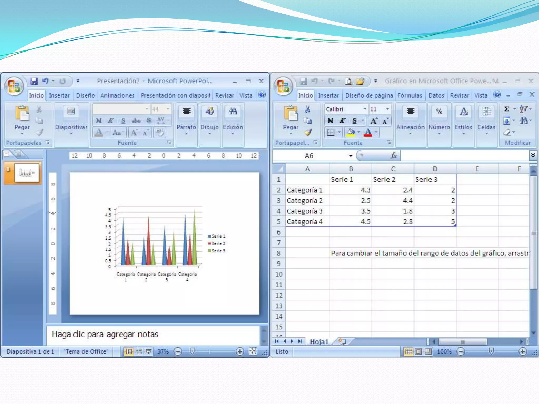Image resolution: width=539 pixels, height=404 pixels.
Task: Click the Excel format painter brush icon
Action: pyautogui.click(x=308, y=132)
